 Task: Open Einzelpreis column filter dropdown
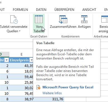(x=32, y=60)
